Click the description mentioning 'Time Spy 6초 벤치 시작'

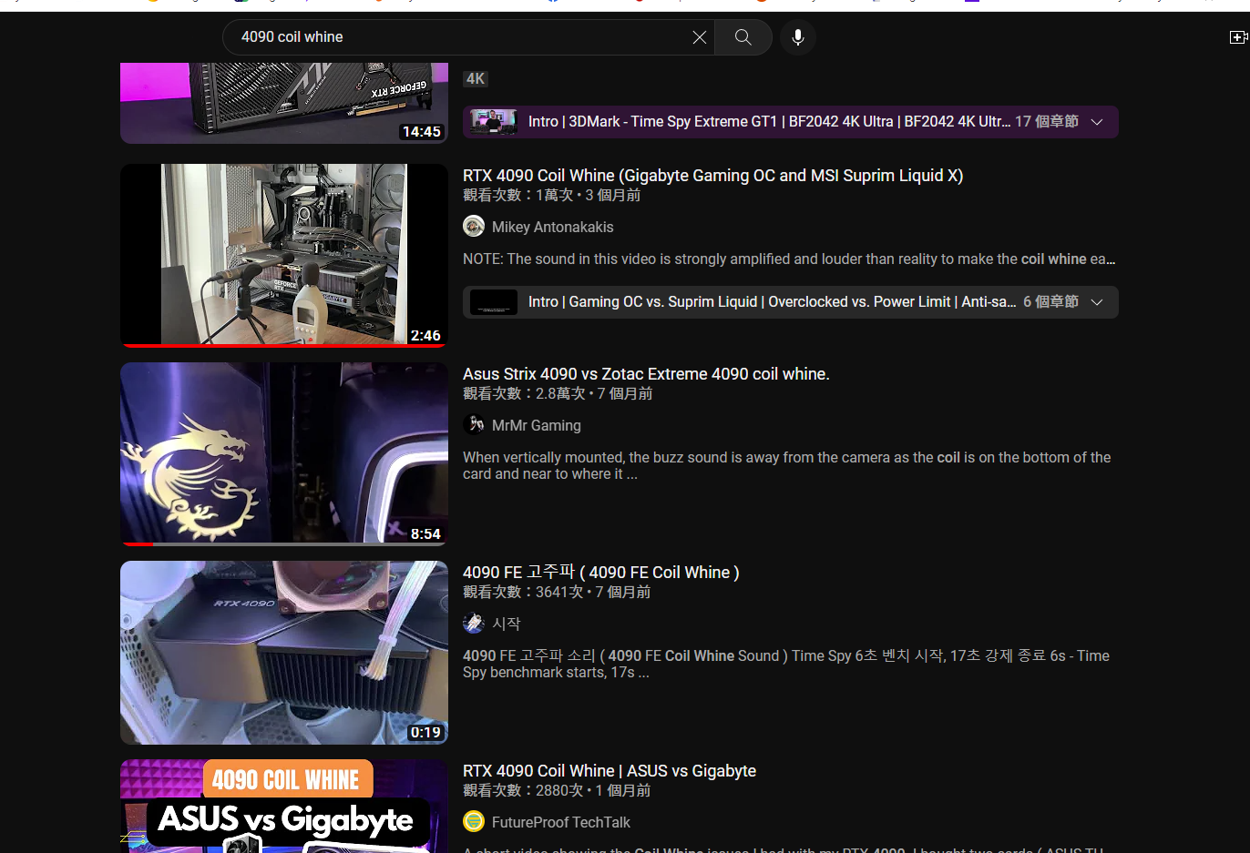[786, 665]
